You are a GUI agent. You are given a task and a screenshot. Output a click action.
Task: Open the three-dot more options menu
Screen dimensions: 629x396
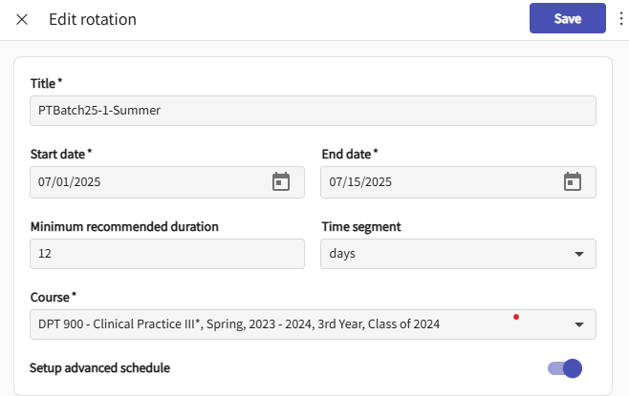[x=619, y=19]
